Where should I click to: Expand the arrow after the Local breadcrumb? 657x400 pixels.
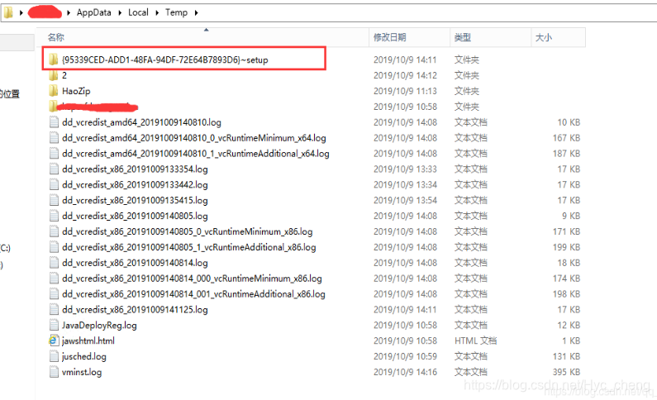[x=157, y=12]
